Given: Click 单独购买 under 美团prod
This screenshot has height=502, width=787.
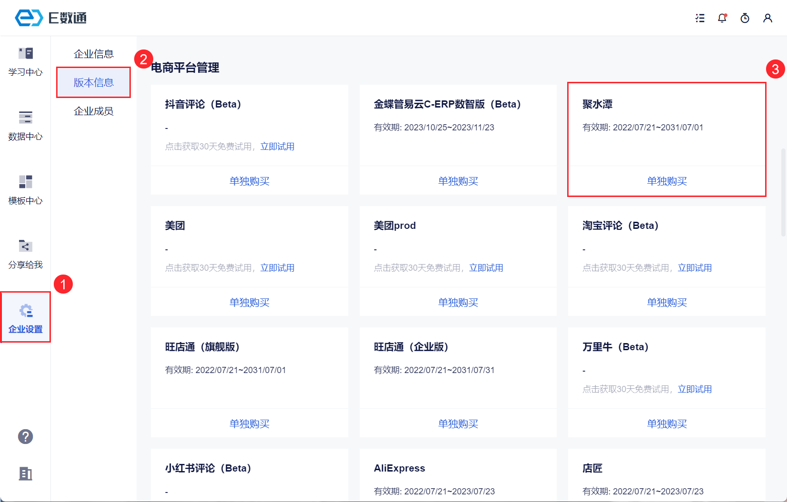Looking at the screenshot, I should click(x=458, y=302).
